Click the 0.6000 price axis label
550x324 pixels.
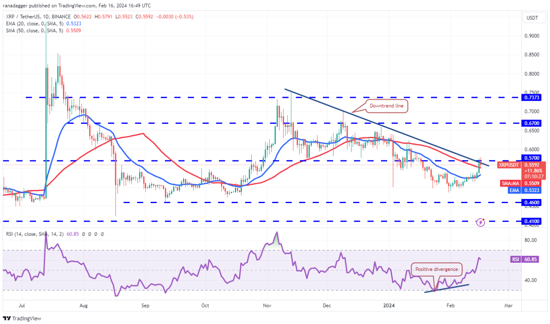click(x=532, y=150)
